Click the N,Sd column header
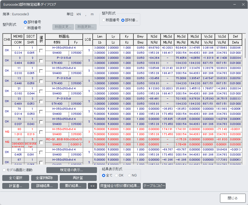Image resolution: width=248 pixels, height=205 pixels. point(154,36)
